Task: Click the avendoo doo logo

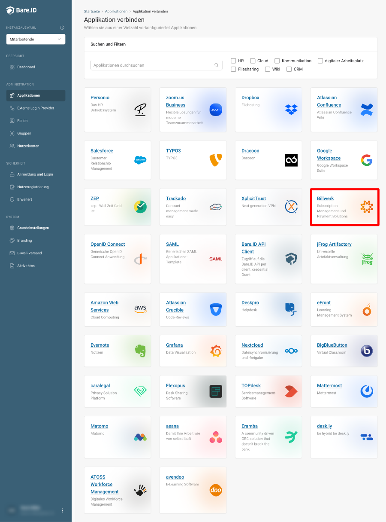Action: tap(216, 490)
